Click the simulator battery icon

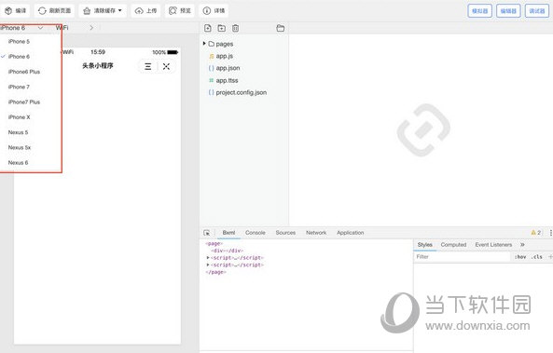(x=173, y=52)
